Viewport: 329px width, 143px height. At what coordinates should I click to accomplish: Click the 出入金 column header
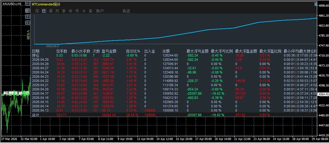click(150, 51)
